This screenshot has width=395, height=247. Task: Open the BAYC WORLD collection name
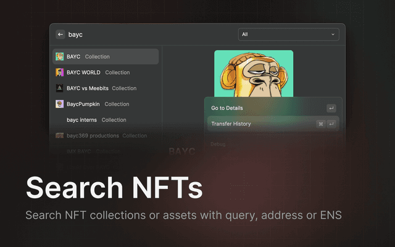(83, 72)
